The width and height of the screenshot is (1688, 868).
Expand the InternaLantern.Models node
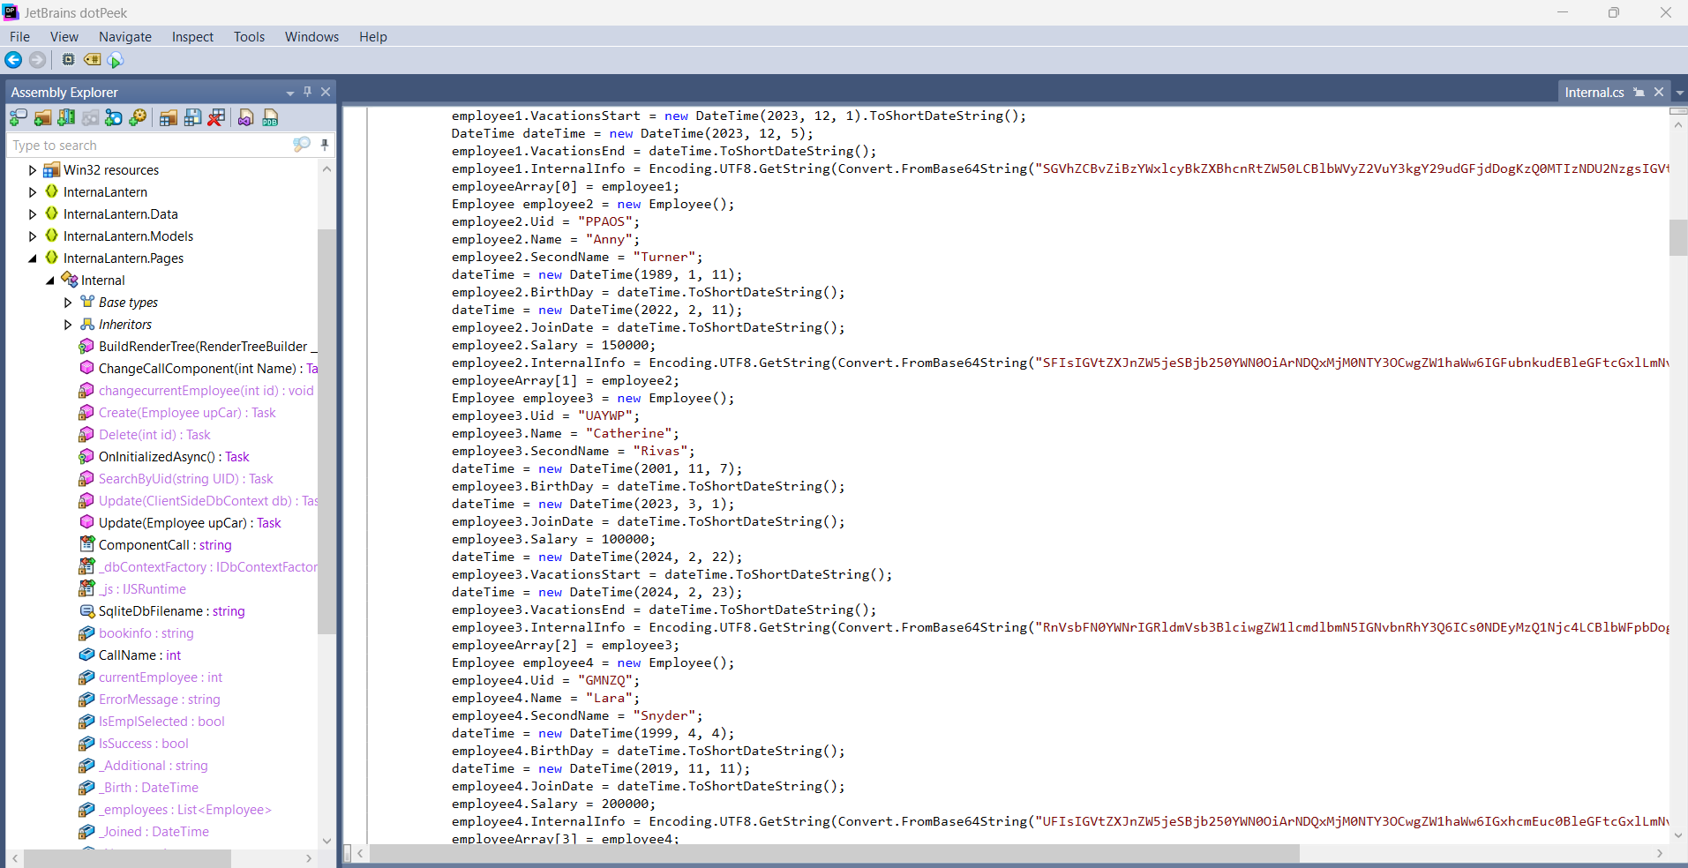[33, 236]
